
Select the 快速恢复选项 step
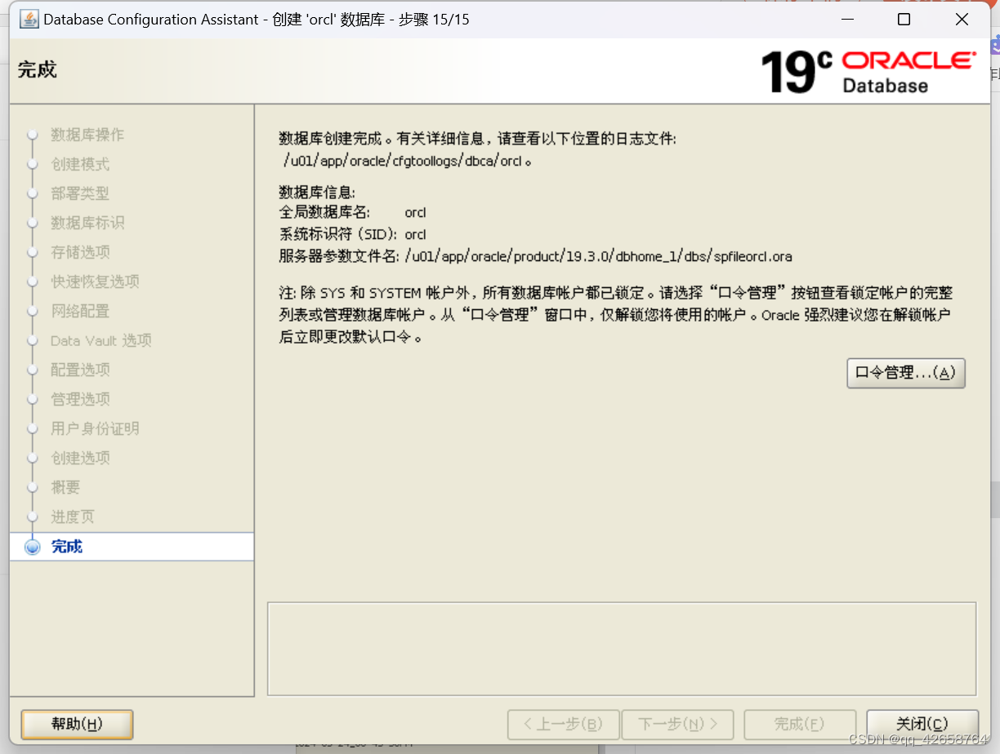click(95, 282)
